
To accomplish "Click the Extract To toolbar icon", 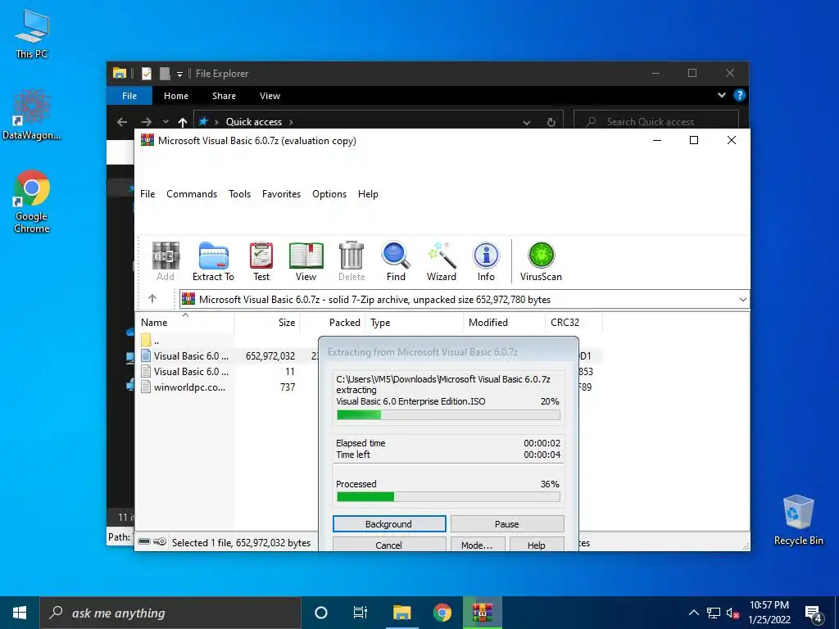I will pyautogui.click(x=213, y=261).
